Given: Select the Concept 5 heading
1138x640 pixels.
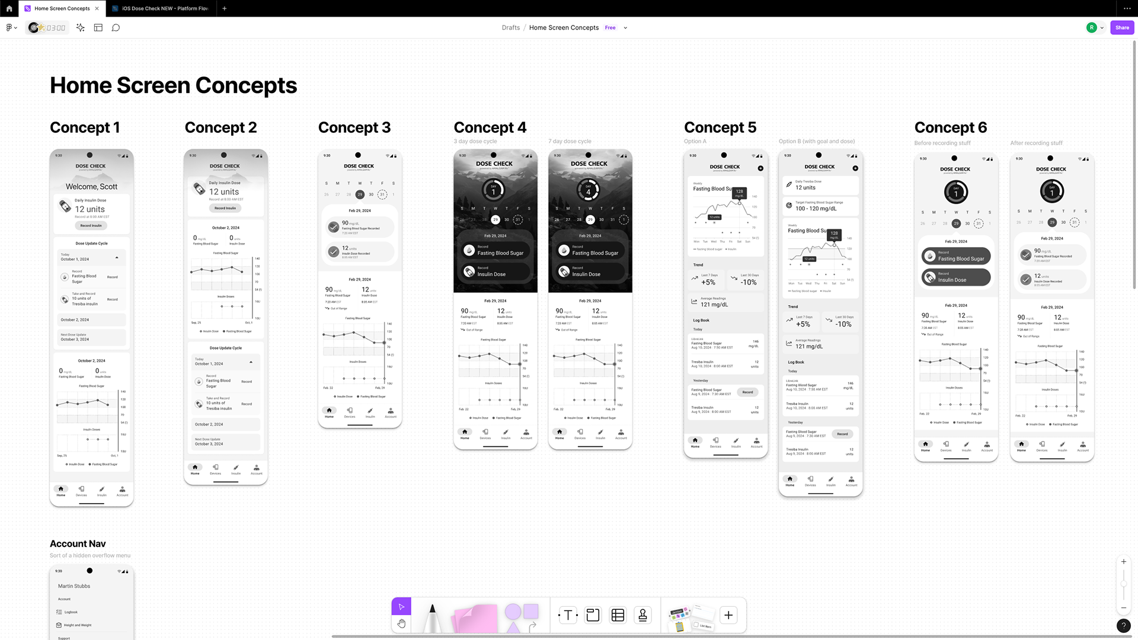Looking at the screenshot, I should (x=720, y=127).
